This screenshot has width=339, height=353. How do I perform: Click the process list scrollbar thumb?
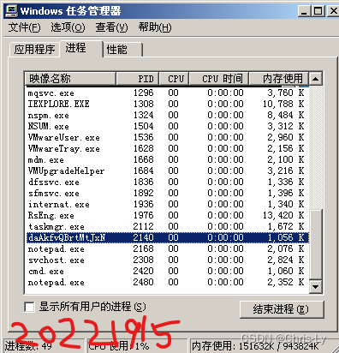click(x=316, y=244)
